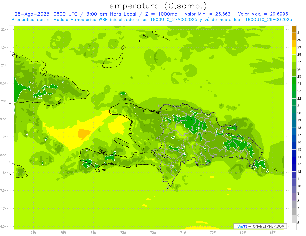
Task: Click the '72W' longitude label
Action: click(153, 232)
